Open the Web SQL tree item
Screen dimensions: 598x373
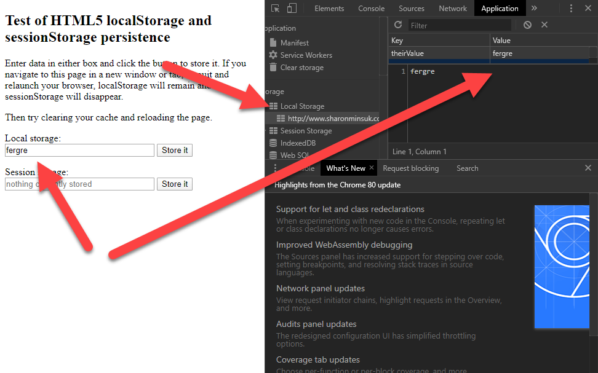(x=295, y=155)
